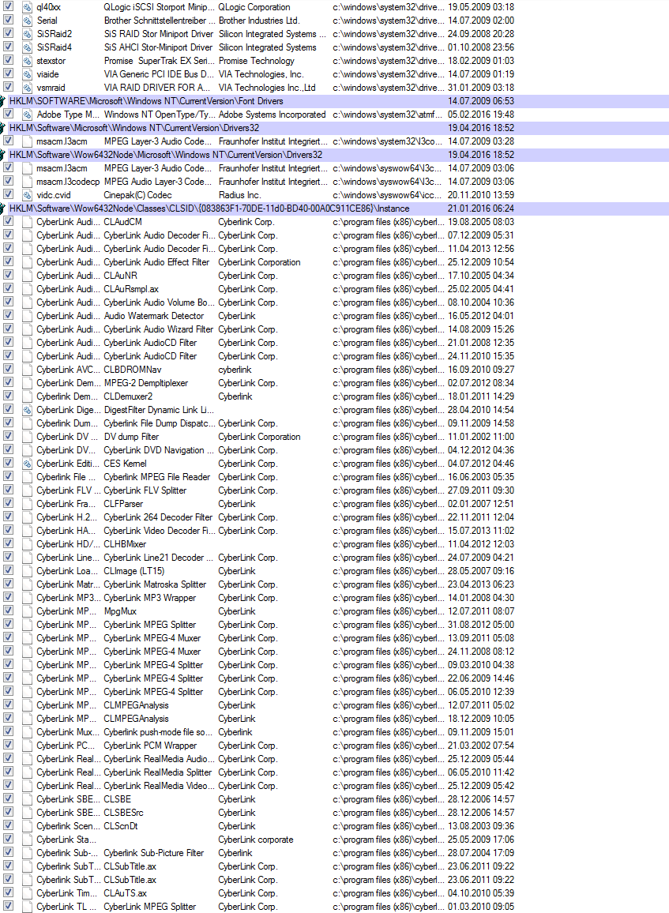The height and width of the screenshot is (913, 669).
Task: Disable the Adobe Type M... font driver checkbox
Action: pos(8,114)
